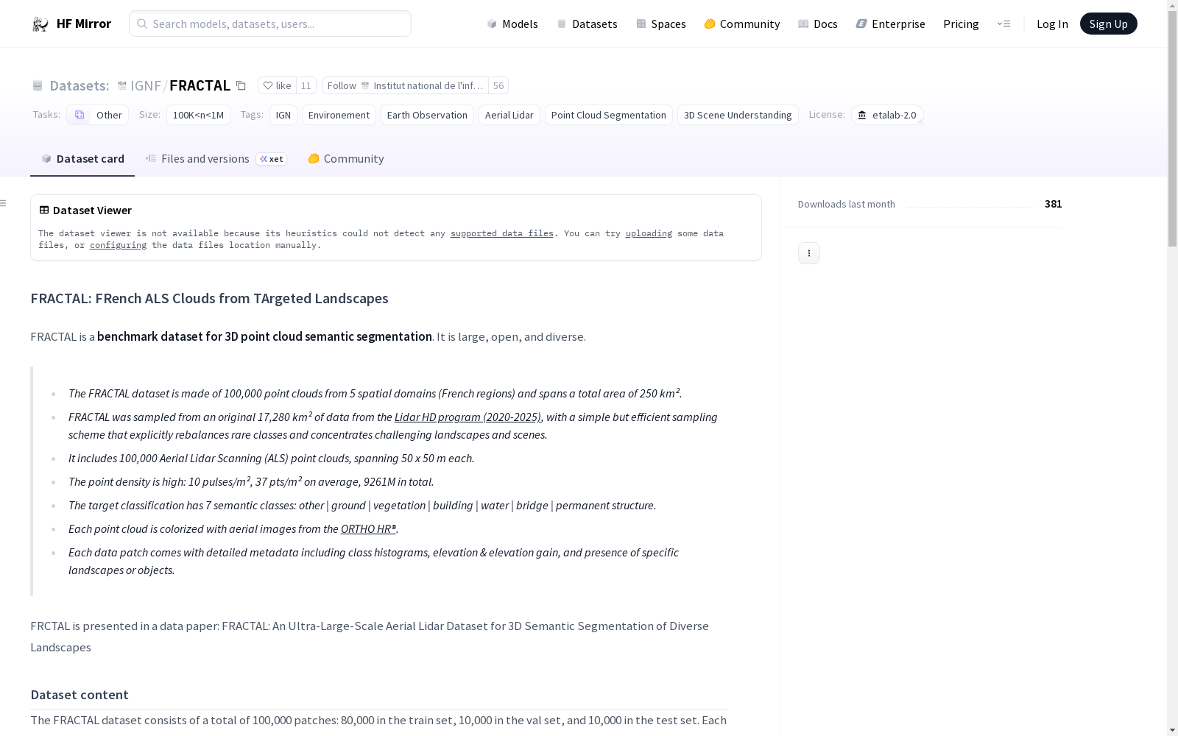This screenshot has width=1178, height=736.
Task: Follow Institut national de l'inf… organization
Action: pyautogui.click(x=406, y=85)
